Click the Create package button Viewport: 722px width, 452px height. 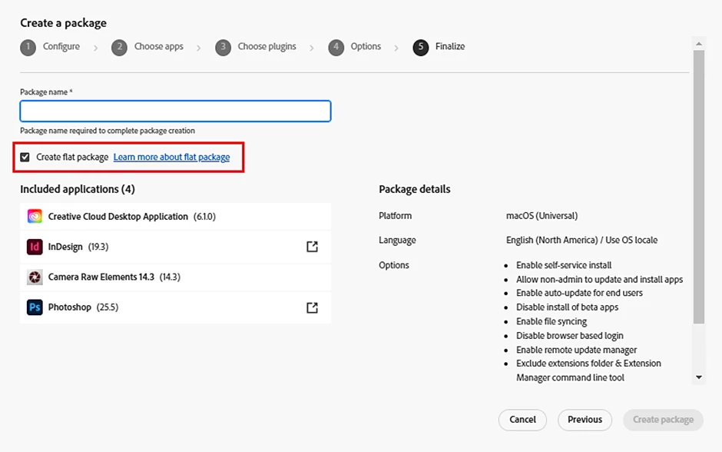point(663,420)
